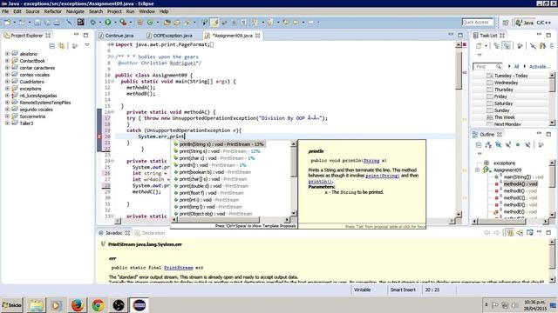Click the Search flashlight toolbar icon
The image size is (558, 313).
(x=187, y=23)
